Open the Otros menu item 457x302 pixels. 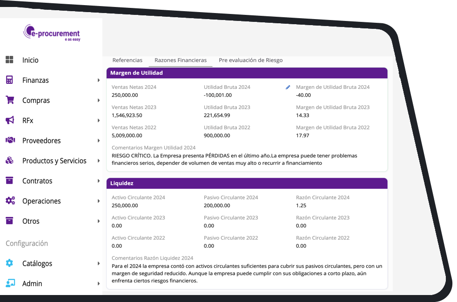[31, 221]
